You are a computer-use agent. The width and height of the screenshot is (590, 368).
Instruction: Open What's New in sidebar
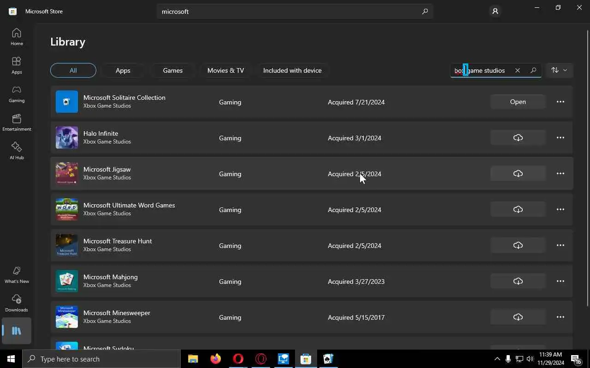coord(17,275)
